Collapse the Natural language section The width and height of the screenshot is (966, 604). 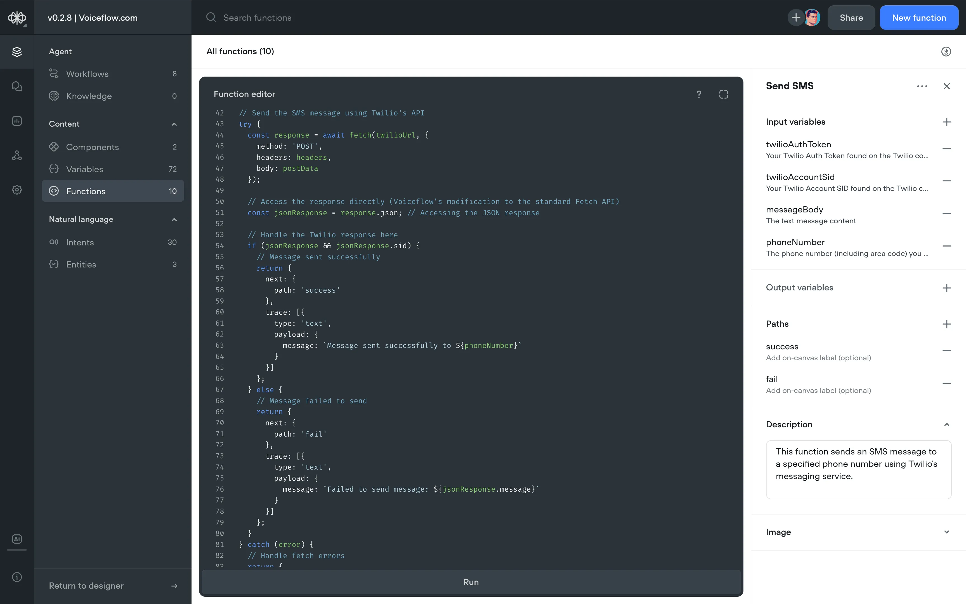pyautogui.click(x=174, y=219)
